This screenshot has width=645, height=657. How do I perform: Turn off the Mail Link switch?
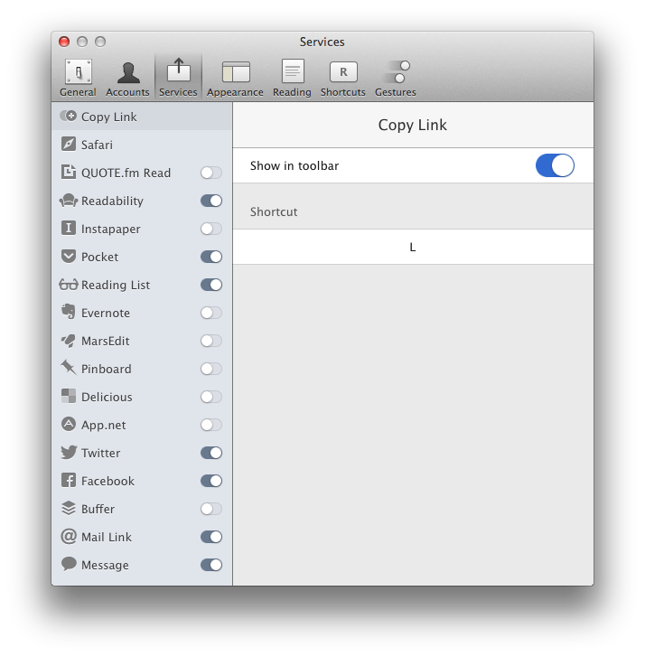coord(211,537)
